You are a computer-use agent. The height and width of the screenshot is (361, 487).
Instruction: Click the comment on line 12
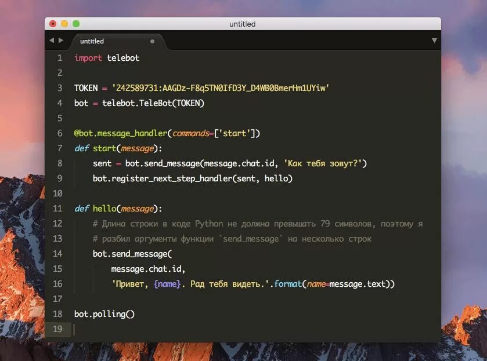point(258,224)
